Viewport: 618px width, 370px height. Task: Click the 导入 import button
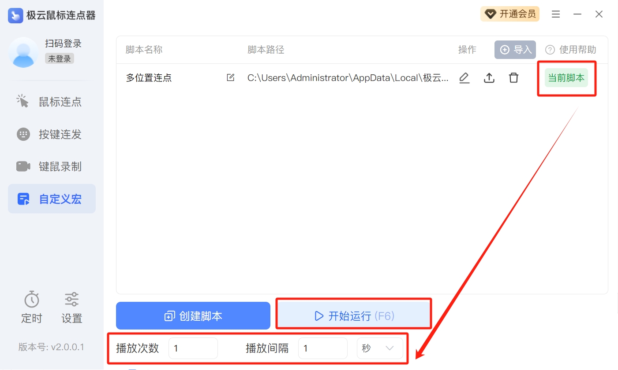(515, 50)
